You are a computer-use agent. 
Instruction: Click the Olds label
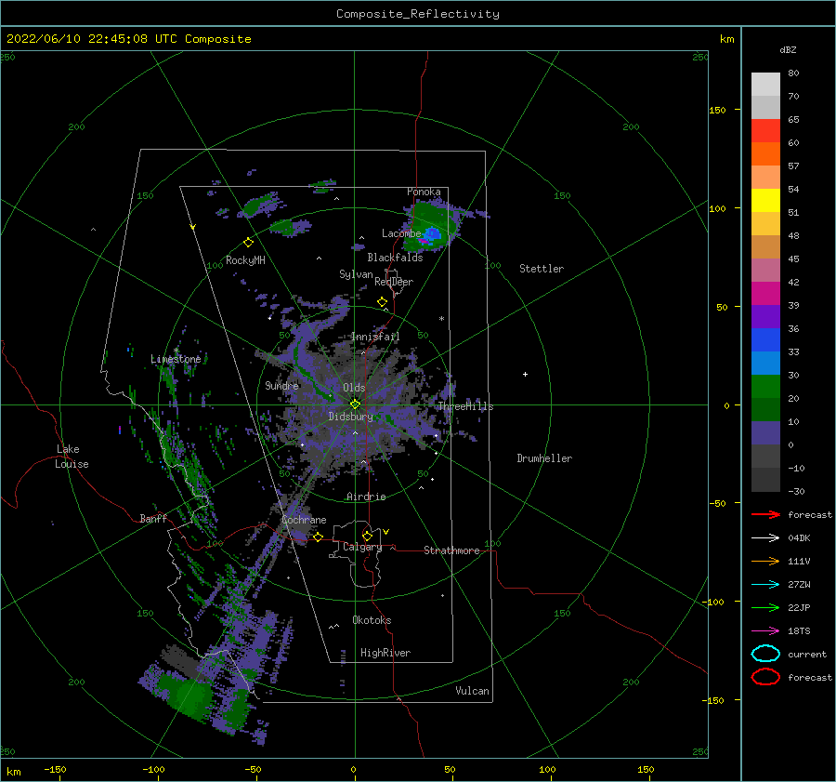354,388
